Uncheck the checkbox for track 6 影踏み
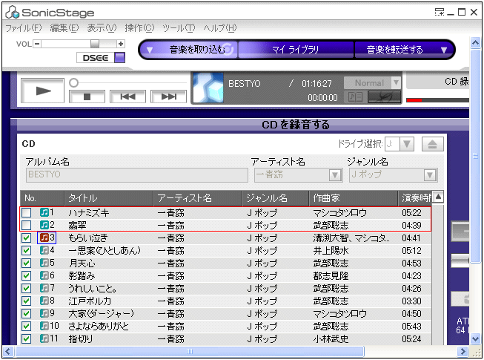 tap(27, 275)
